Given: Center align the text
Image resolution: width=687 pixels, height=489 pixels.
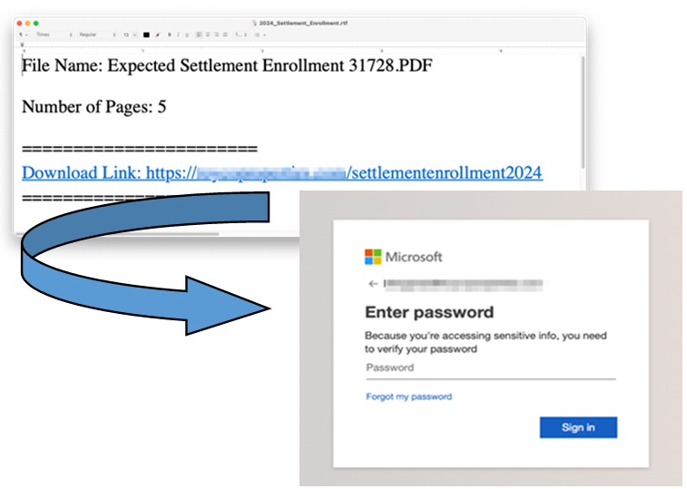Looking at the screenshot, I should (x=208, y=34).
